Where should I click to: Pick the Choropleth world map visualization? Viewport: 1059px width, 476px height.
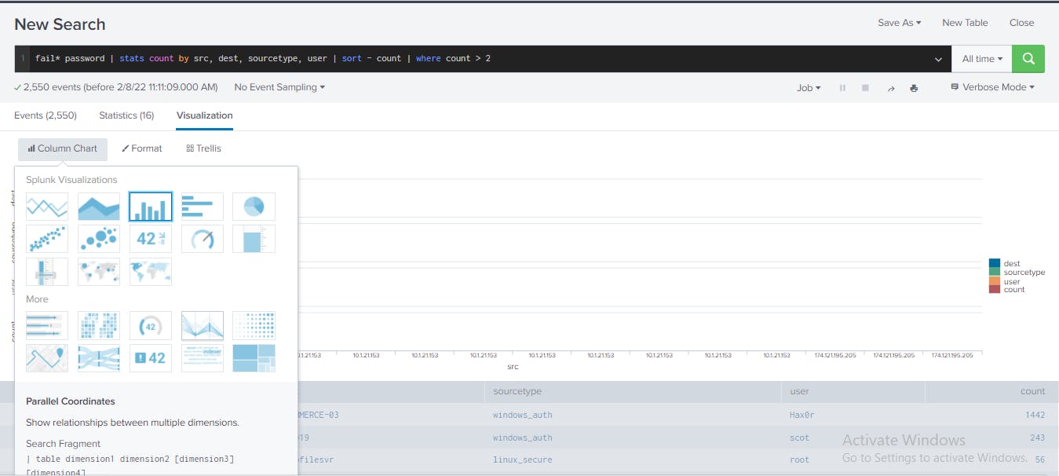(x=151, y=272)
